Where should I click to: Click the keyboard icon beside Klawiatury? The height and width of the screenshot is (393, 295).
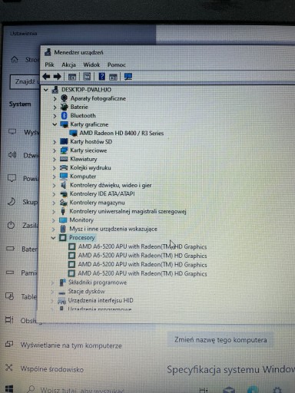coord(64,159)
